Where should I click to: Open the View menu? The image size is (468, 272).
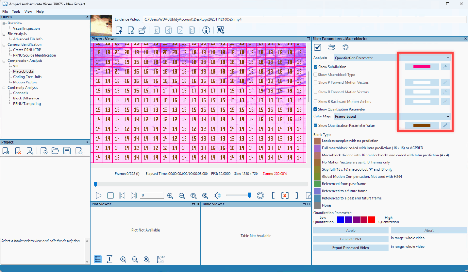28,12
